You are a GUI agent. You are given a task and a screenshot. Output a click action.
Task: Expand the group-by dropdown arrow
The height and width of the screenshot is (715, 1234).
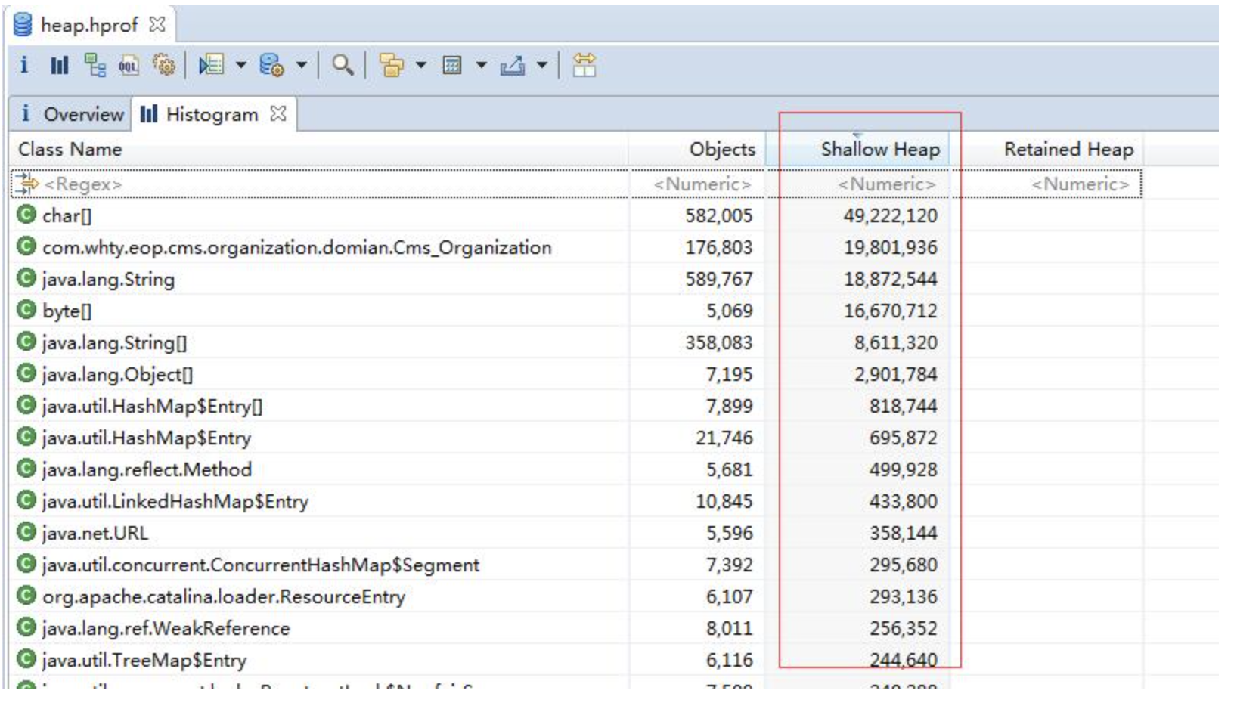click(421, 66)
